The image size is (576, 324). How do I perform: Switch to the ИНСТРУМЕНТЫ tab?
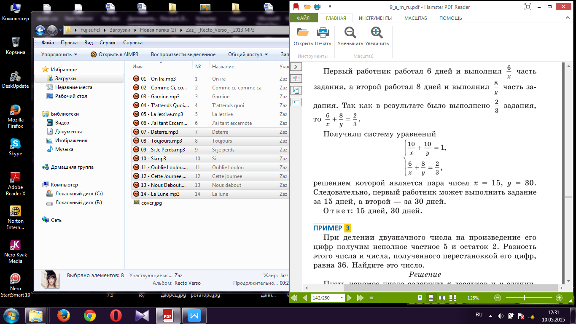(x=375, y=18)
